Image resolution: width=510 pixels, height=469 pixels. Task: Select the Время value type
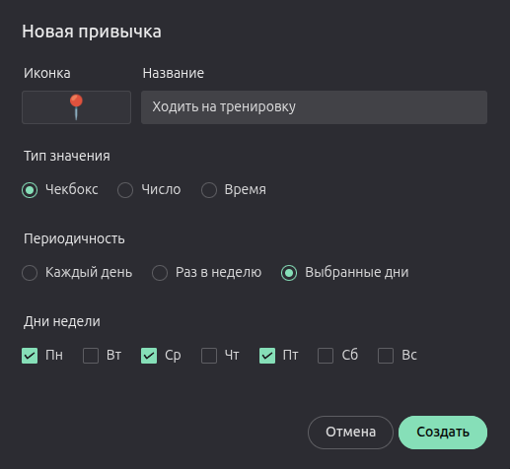click(x=209, y=190)
